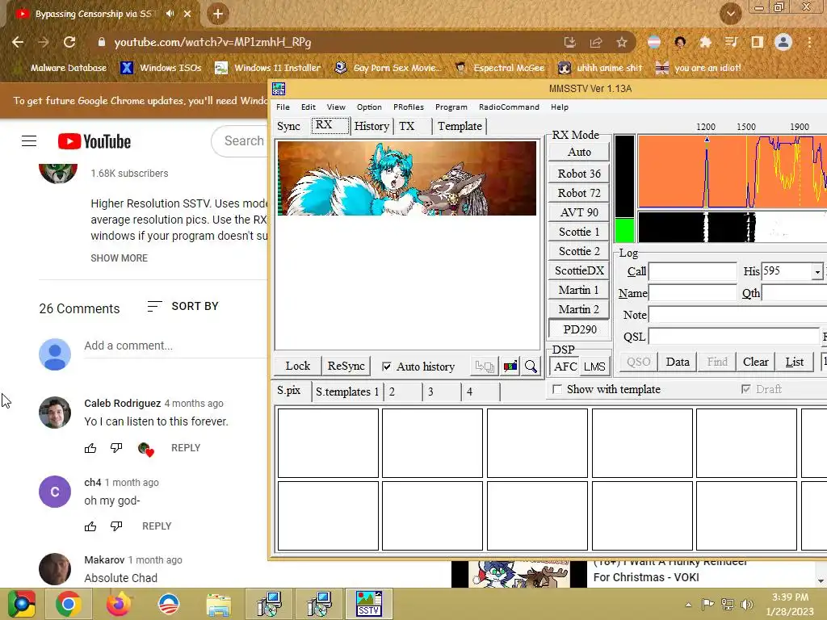Select Scottie 1 RX mode
Screen dimensions: 827x620
pos(579,232)
